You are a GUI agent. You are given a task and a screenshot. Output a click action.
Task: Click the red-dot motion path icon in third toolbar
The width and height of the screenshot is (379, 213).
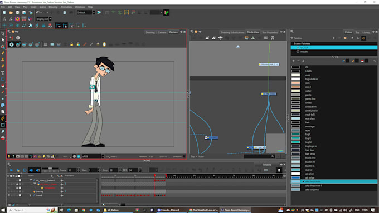(50, 26)
